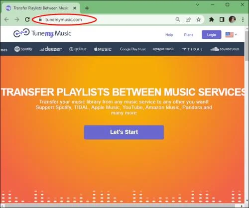This screenshot has width=249, height=208.
Task: Go to the Plans page
Action: 189,35
